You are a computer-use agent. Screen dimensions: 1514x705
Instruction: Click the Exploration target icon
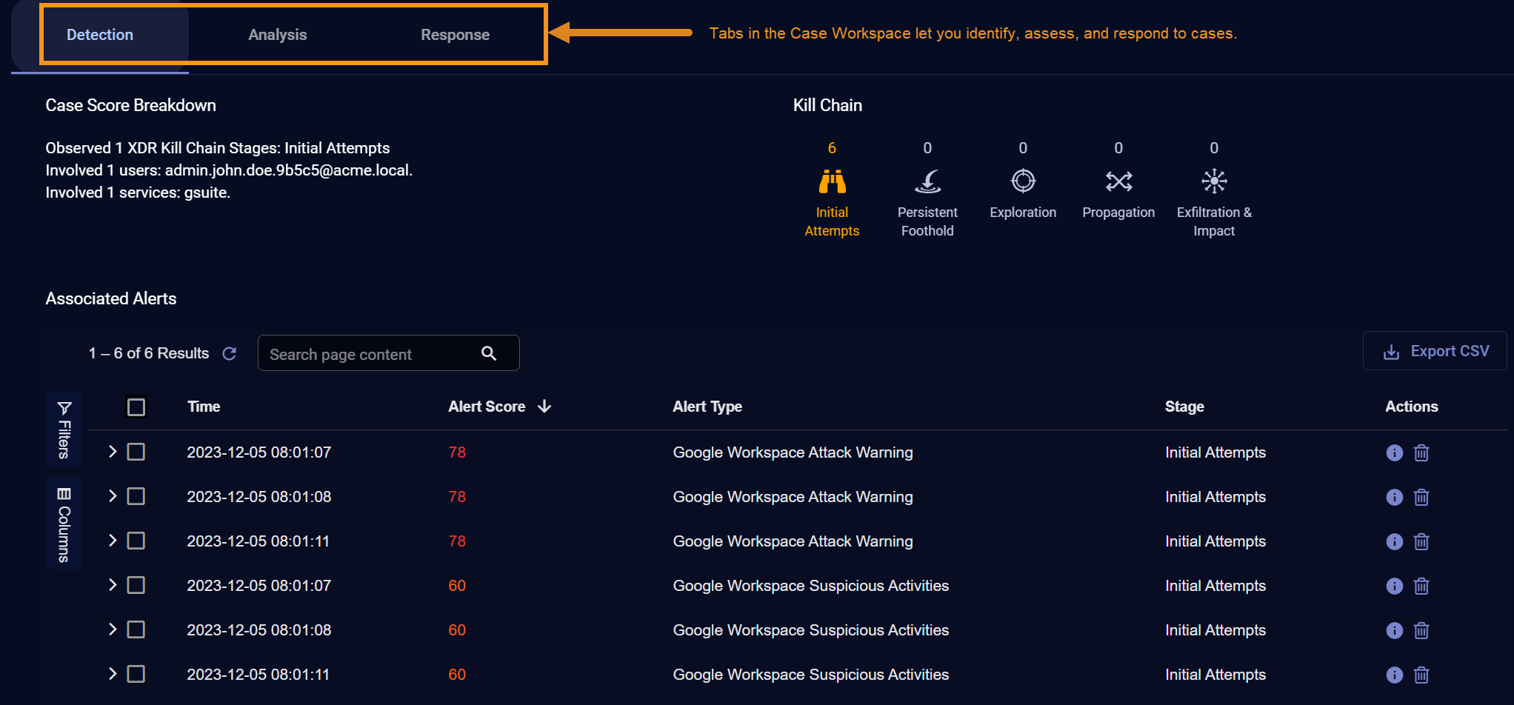click(x=1023, y=181)
